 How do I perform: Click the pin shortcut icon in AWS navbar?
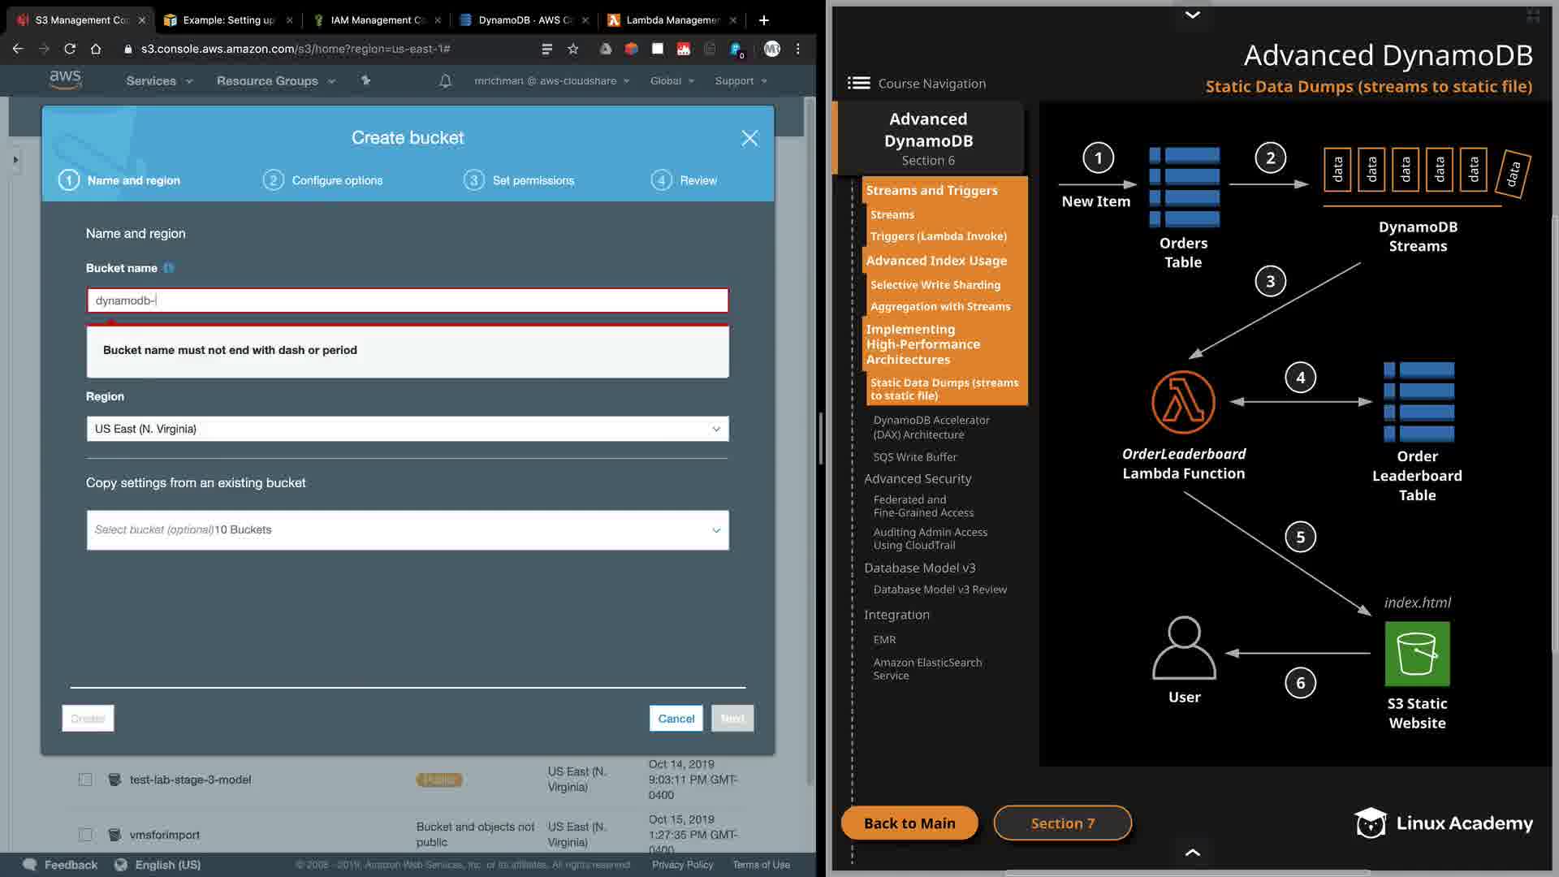click(365, 80)
